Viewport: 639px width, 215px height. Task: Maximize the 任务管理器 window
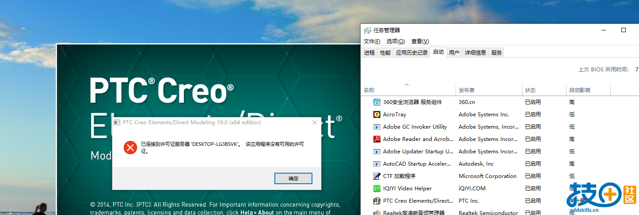pyautogui.click(x=624, y=30)
